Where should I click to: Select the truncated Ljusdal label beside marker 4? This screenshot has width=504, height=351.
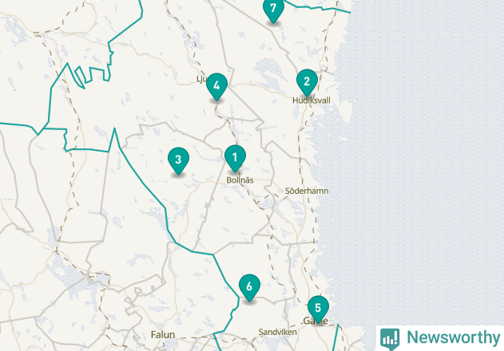pyautogui.click(x=201, y=79)
